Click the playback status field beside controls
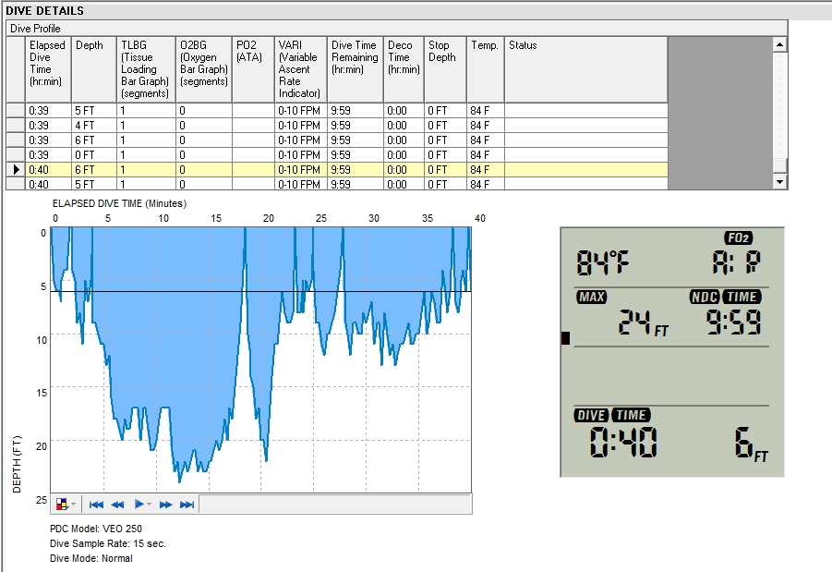This screenshot has height=572, width=832. coord(335,504)
